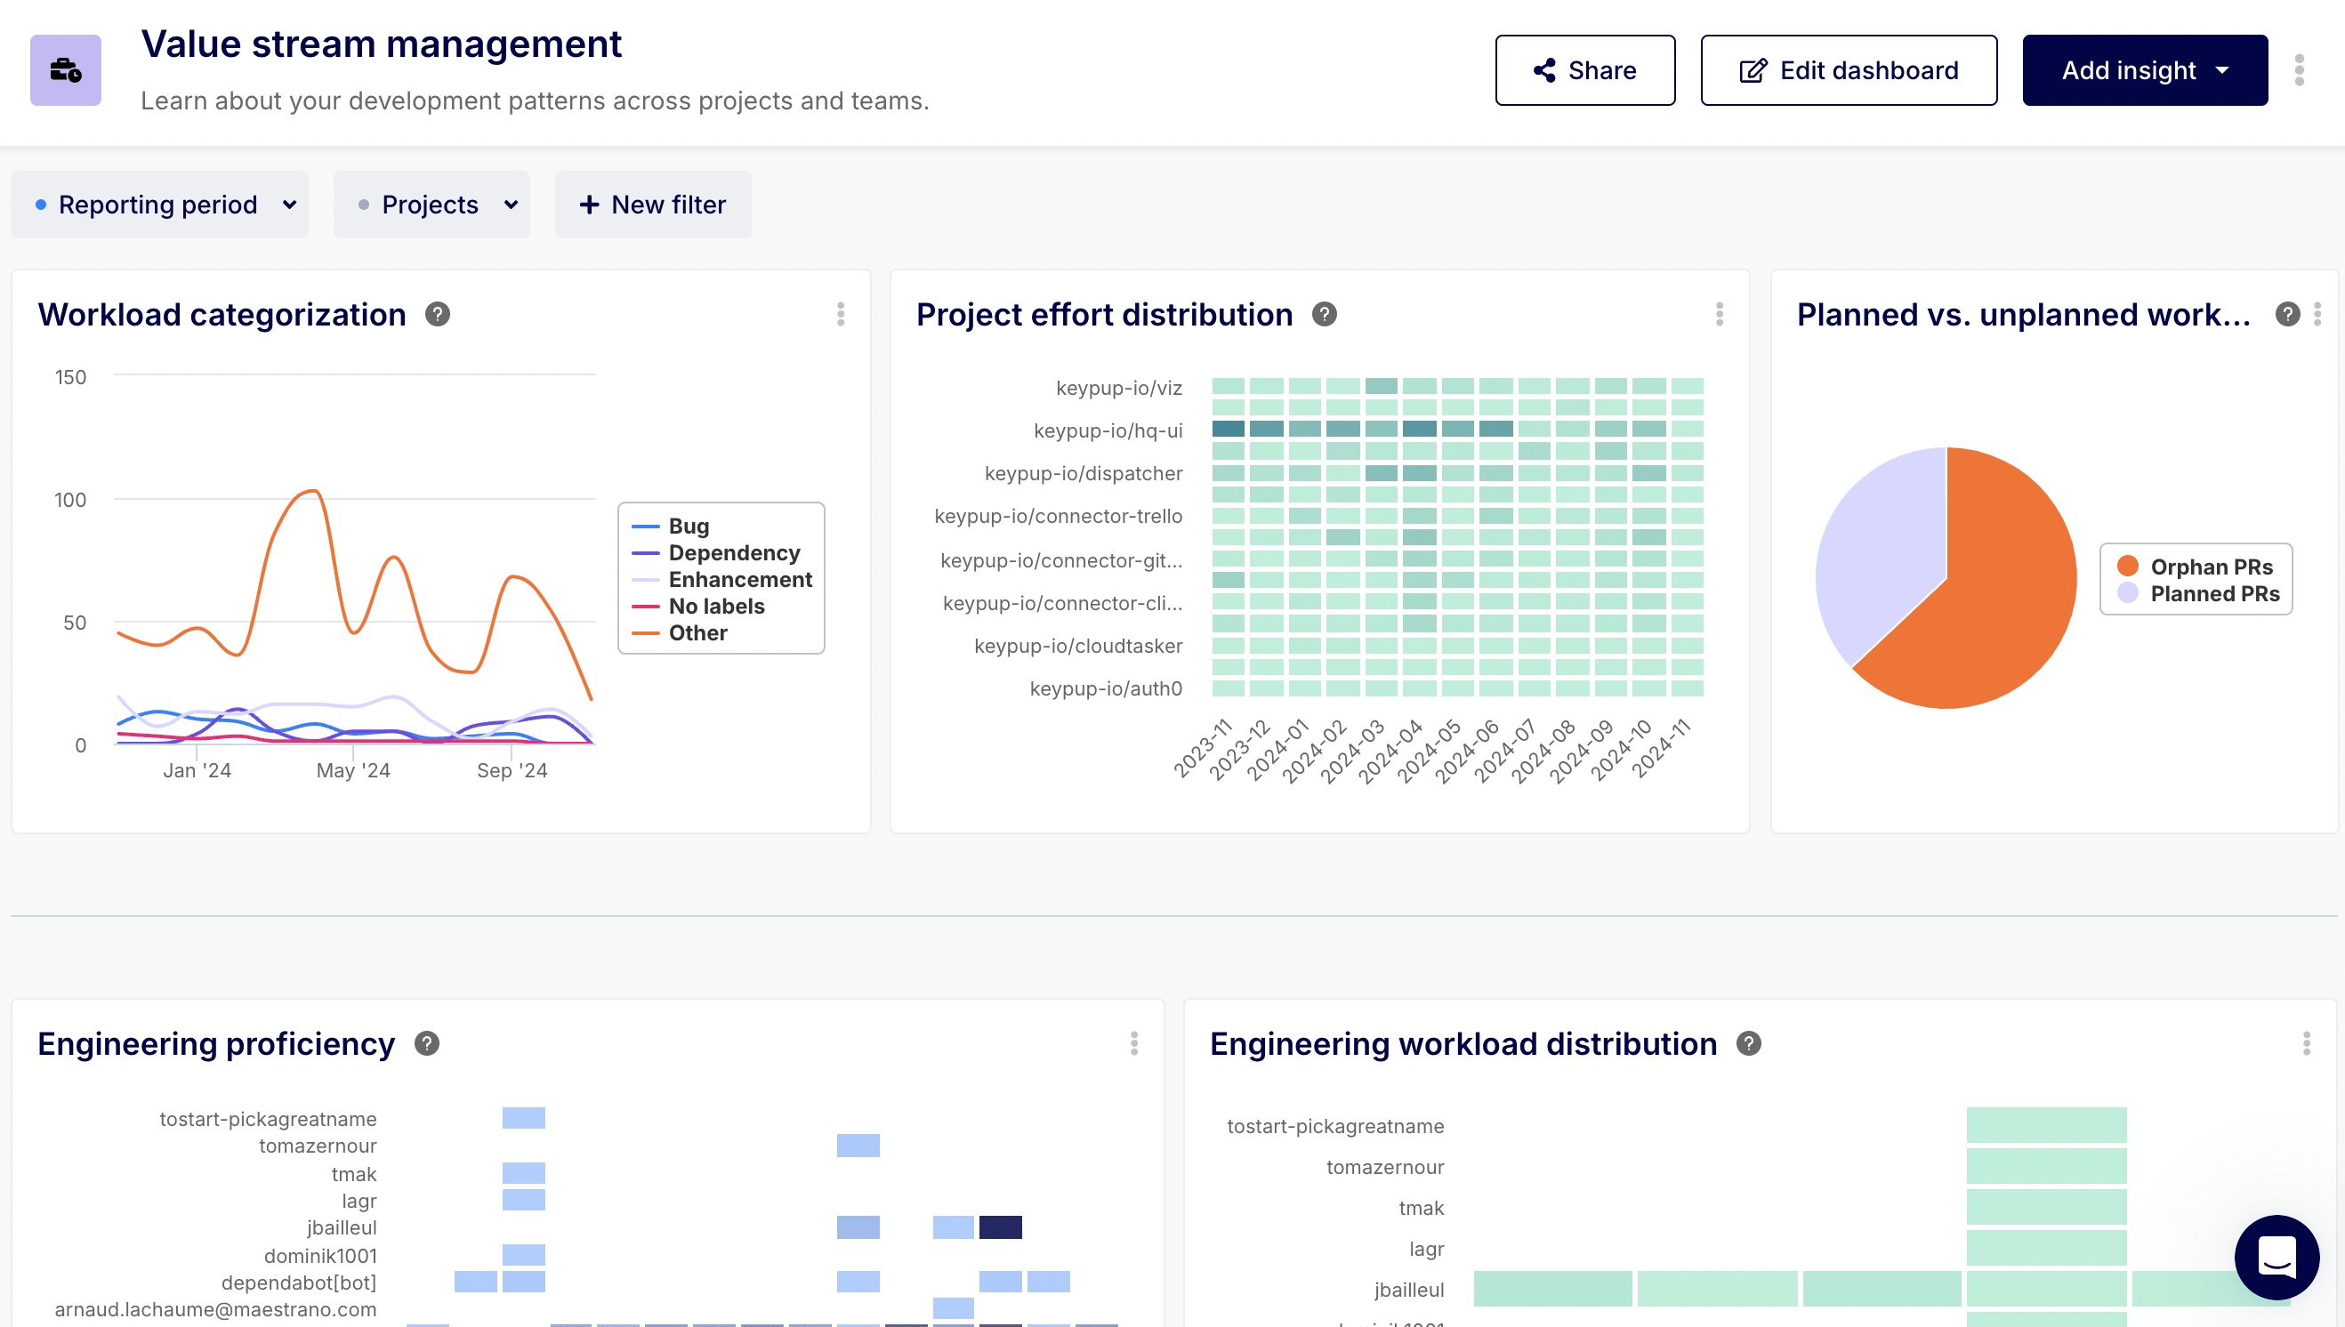Image resolution: width=2345 pixels, height=1327 pixels.
Task: Open the Add insight dropdown
Action: click(x=2145, y=70)
